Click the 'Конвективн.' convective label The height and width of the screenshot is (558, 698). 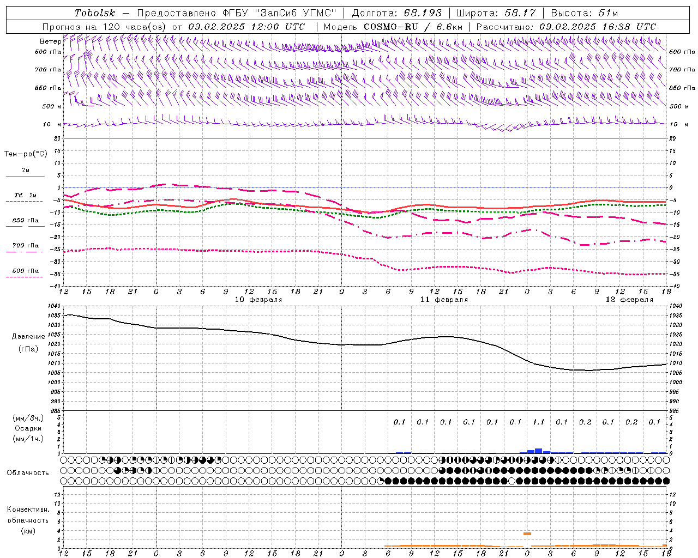click(28, 510)
